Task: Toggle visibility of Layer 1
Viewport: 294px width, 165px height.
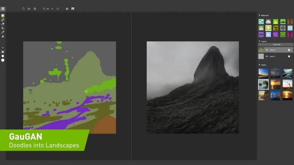Action: [266, 56]
